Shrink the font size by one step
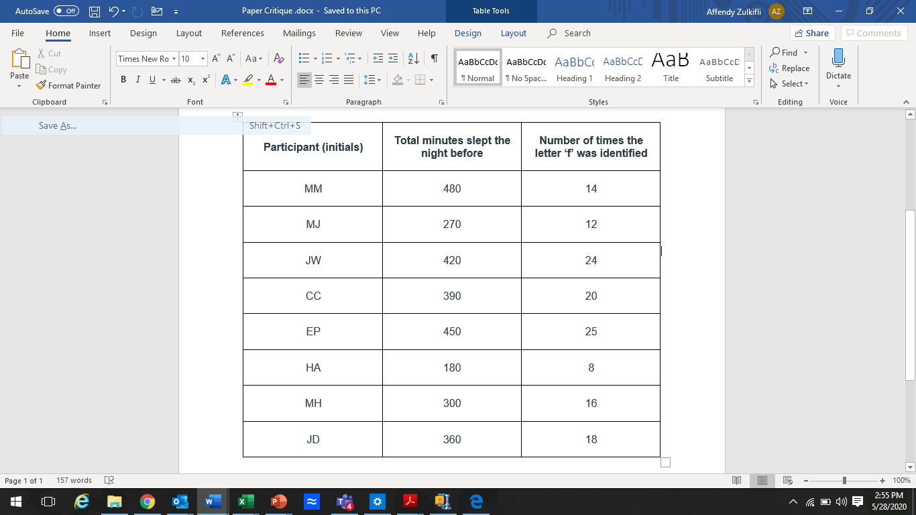The width and height of the screenshot is (916, 515). coord(231,59)
